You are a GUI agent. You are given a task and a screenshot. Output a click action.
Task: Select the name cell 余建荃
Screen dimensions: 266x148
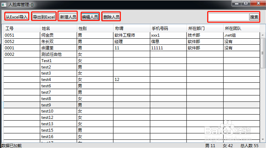58,48
